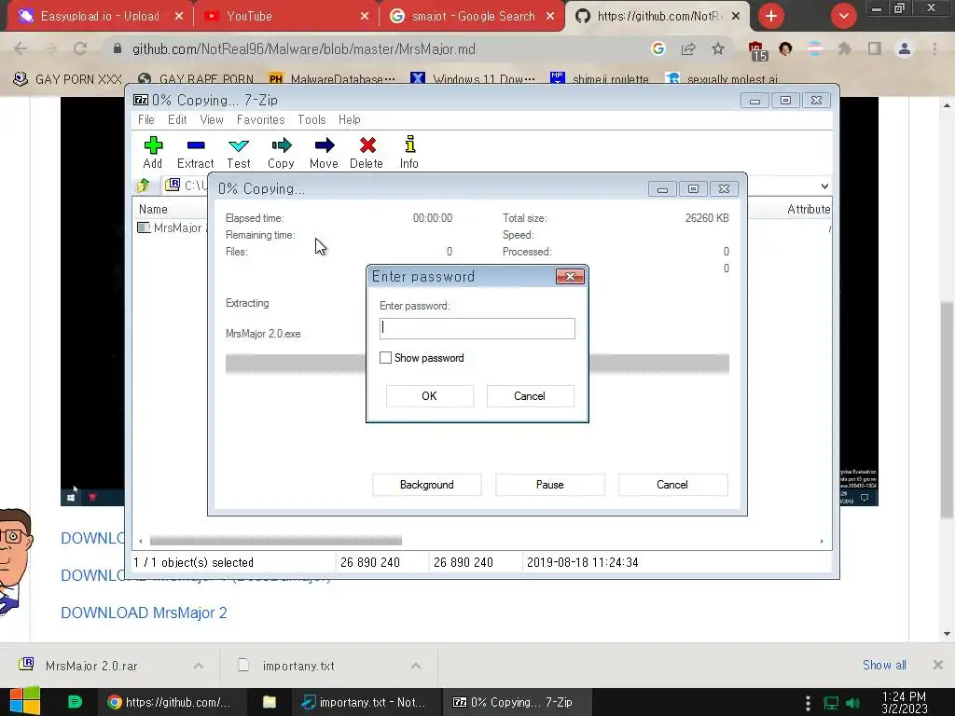Click the Move toolbar icon in 7-Zip
This screenshot has height=716, width=955.
pyautogui.click(x=324, y=152)
